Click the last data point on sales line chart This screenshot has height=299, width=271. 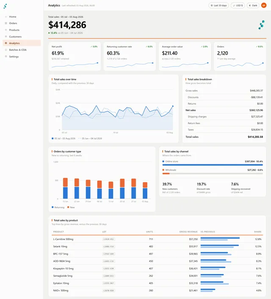[x=173, y=106]
